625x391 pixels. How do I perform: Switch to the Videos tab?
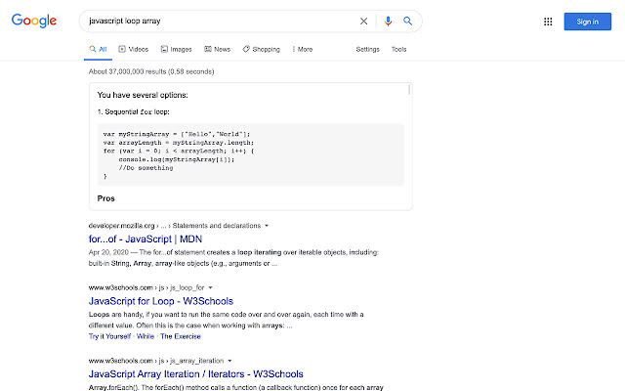134,50
